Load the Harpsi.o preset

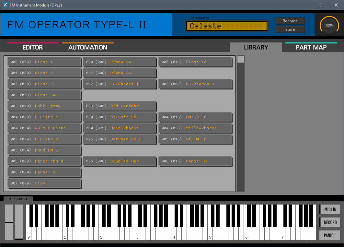pos(44,172)
